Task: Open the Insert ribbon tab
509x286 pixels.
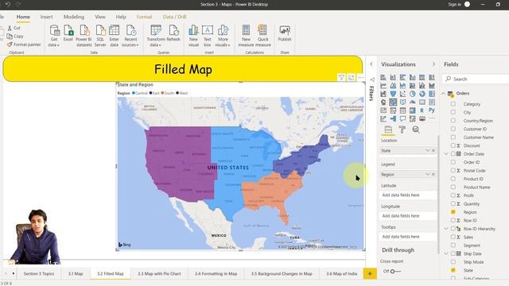Action: coord(46,17)
